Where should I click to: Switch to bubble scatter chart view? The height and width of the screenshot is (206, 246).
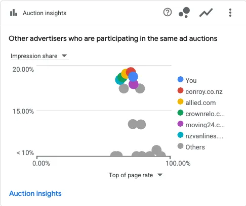tap(184, 13)
